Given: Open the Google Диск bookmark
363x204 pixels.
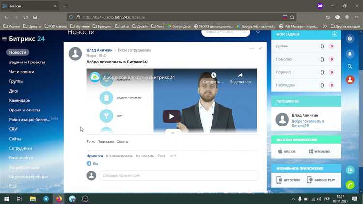Looking at the screenshot, I should click(179, 26).
